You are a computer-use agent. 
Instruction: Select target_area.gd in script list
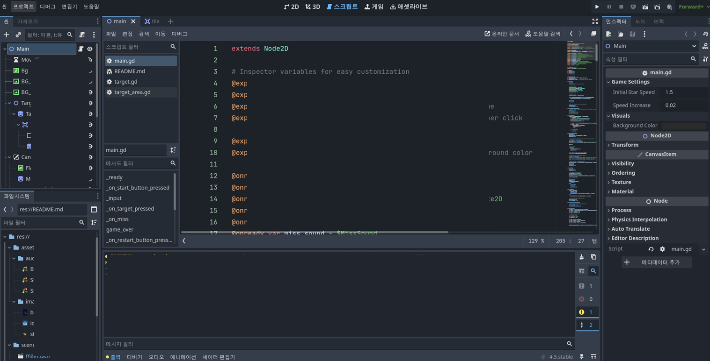141,92
